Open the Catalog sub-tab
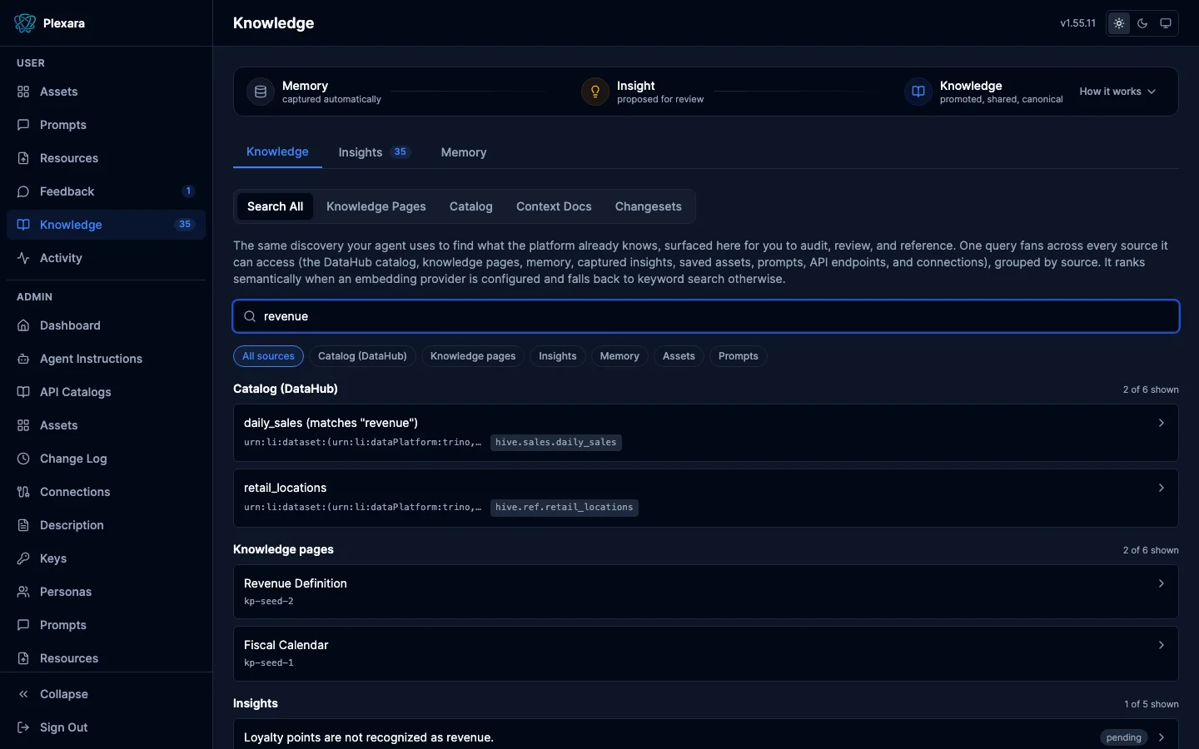This screenshot has height=749, width=1199. 471,206
